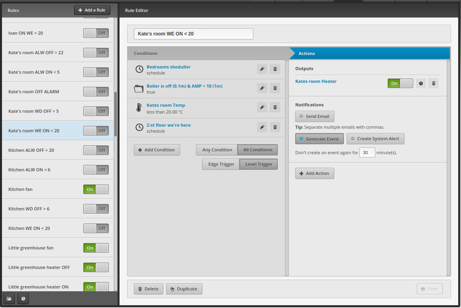This screenshot has height=308, width=461.
Task: Click clock icon beside Bedrooms sheduller
Action: 139,69
